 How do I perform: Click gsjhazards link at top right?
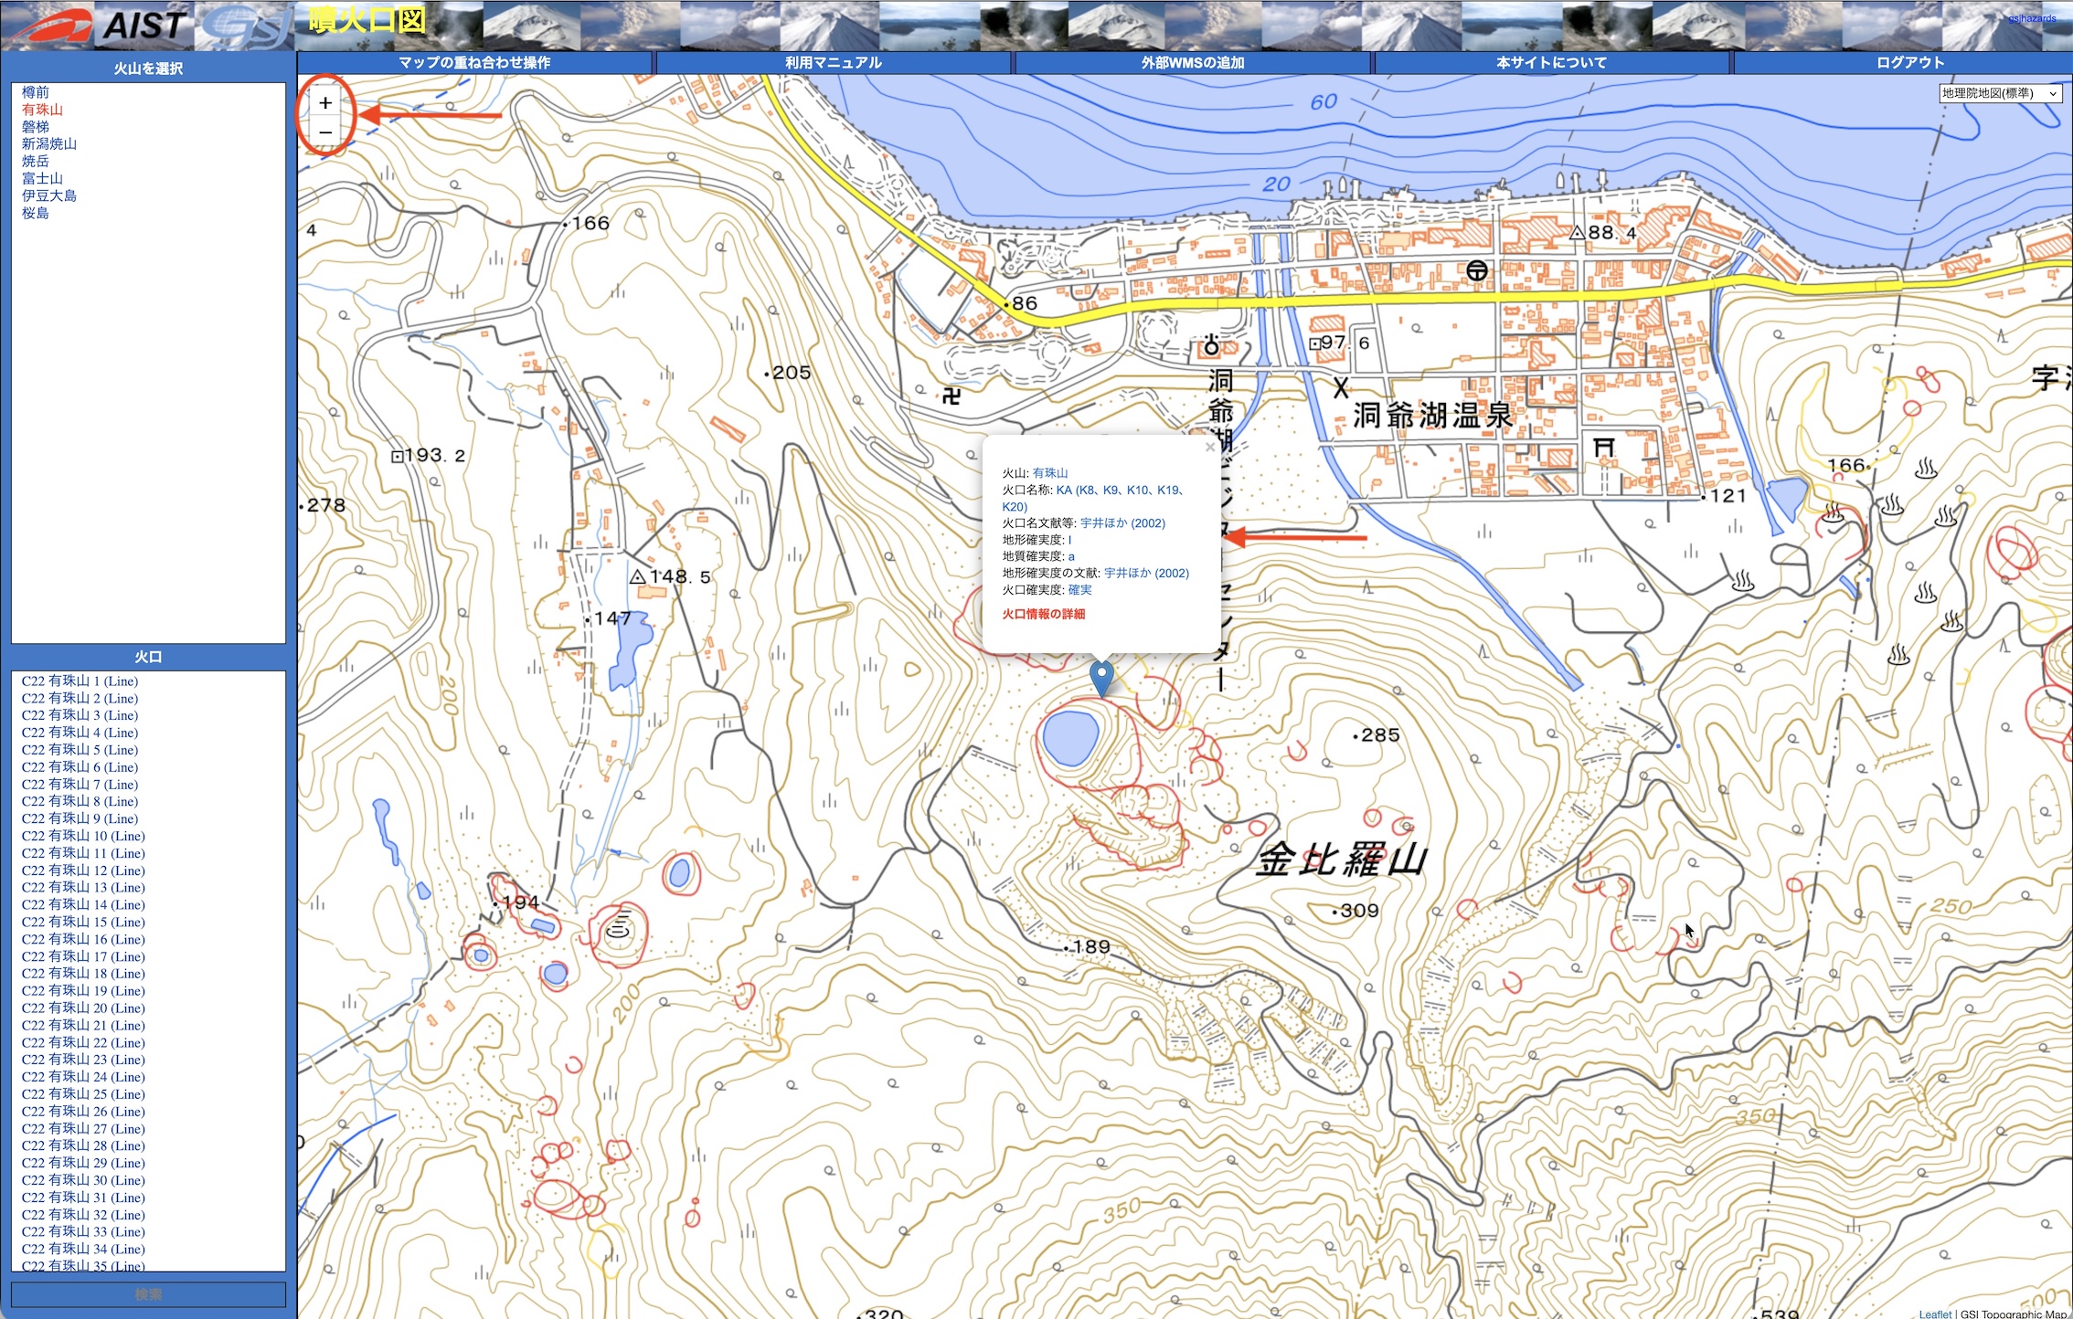2031,18
